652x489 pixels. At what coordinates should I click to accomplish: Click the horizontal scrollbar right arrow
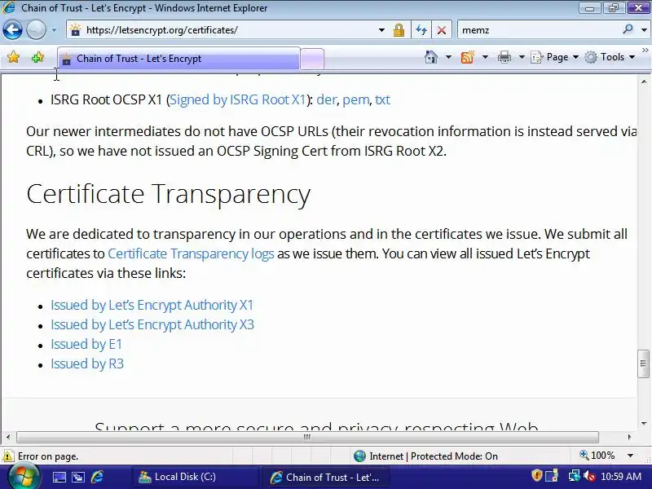coord(629,437)
